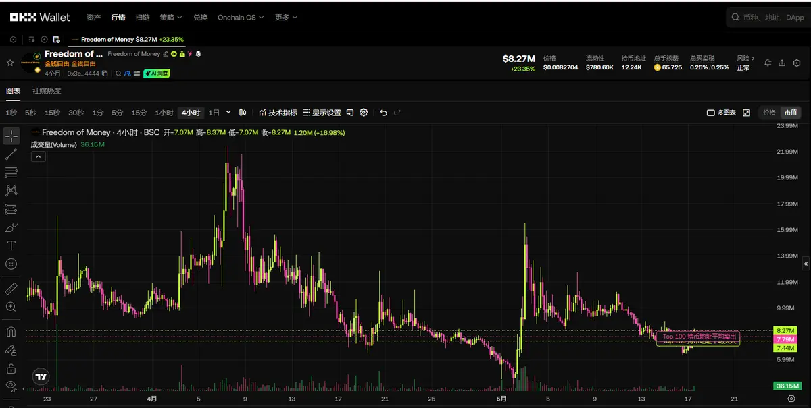Screen dimensions: 811x408
Task: Share this token page
Action: pyautogui.click(x=782, y=63)
